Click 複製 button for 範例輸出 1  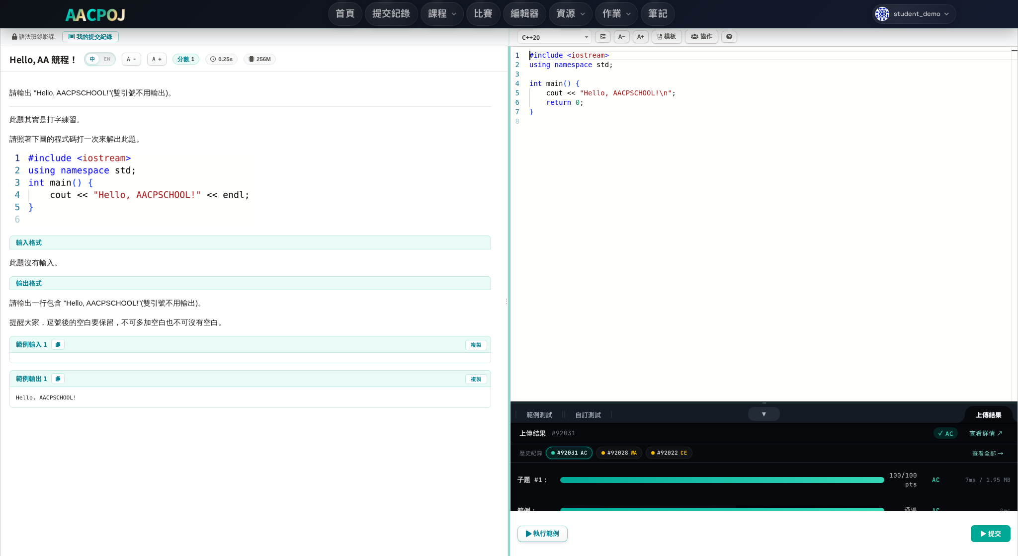click(x=476, y=379)
